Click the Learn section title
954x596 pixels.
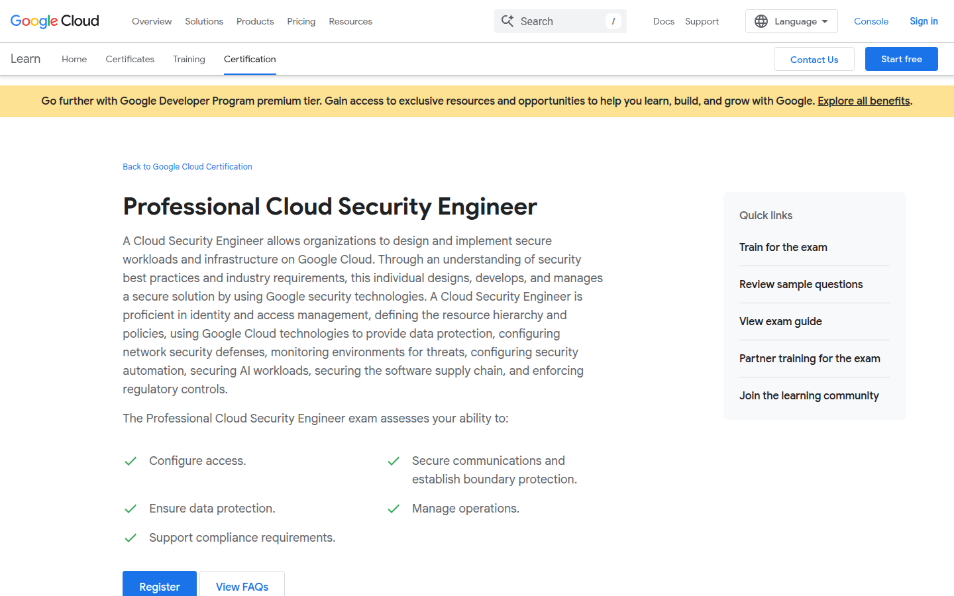(25, 59)
